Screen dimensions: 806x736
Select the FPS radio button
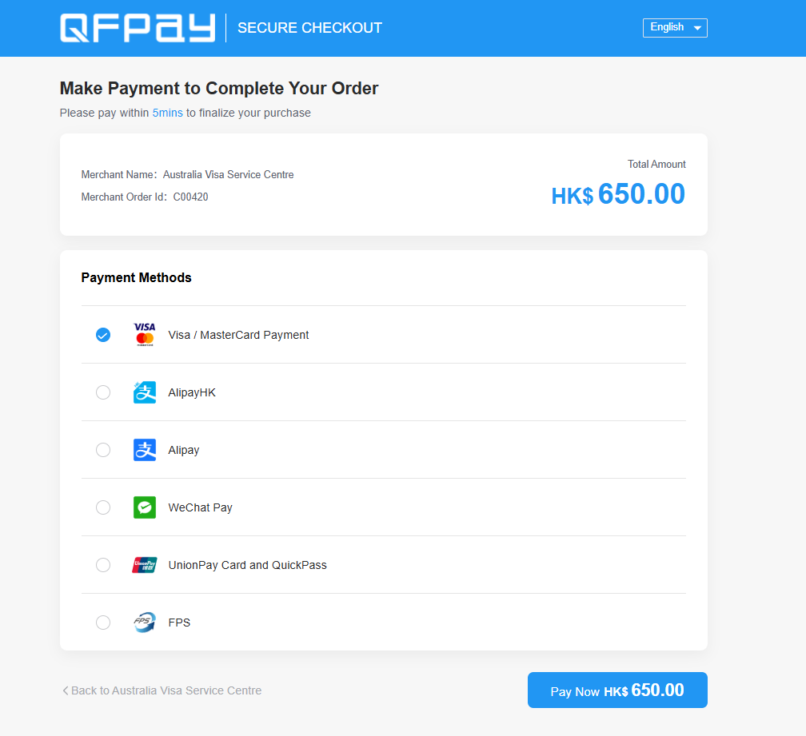(x=103, y=623)
